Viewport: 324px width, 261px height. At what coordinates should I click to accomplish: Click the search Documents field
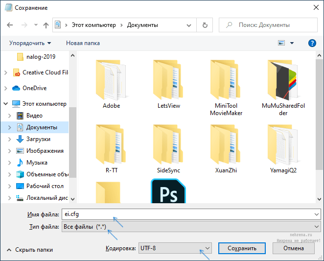point(268,25)
